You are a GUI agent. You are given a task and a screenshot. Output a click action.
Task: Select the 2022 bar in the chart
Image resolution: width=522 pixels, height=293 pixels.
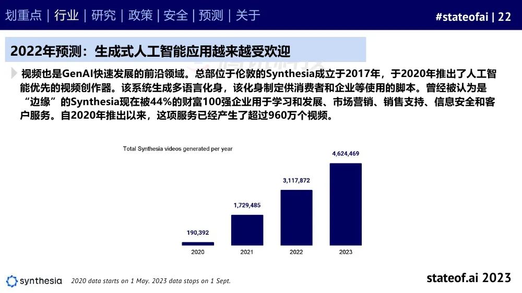(x=296, y=218)
